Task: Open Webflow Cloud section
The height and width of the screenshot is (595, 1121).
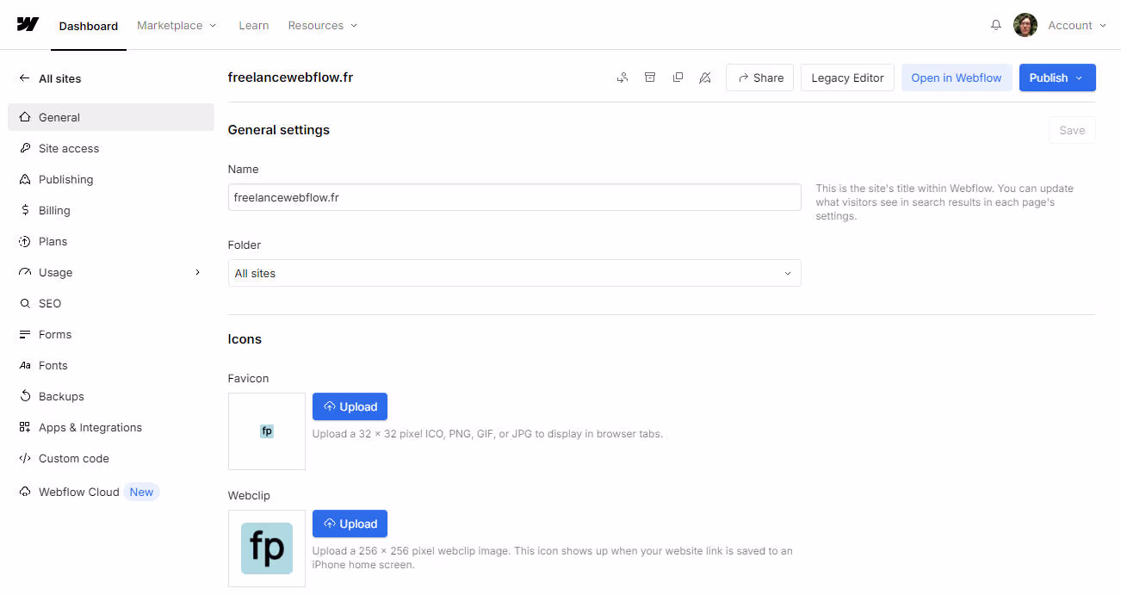Action: click(x=111, y=492)
